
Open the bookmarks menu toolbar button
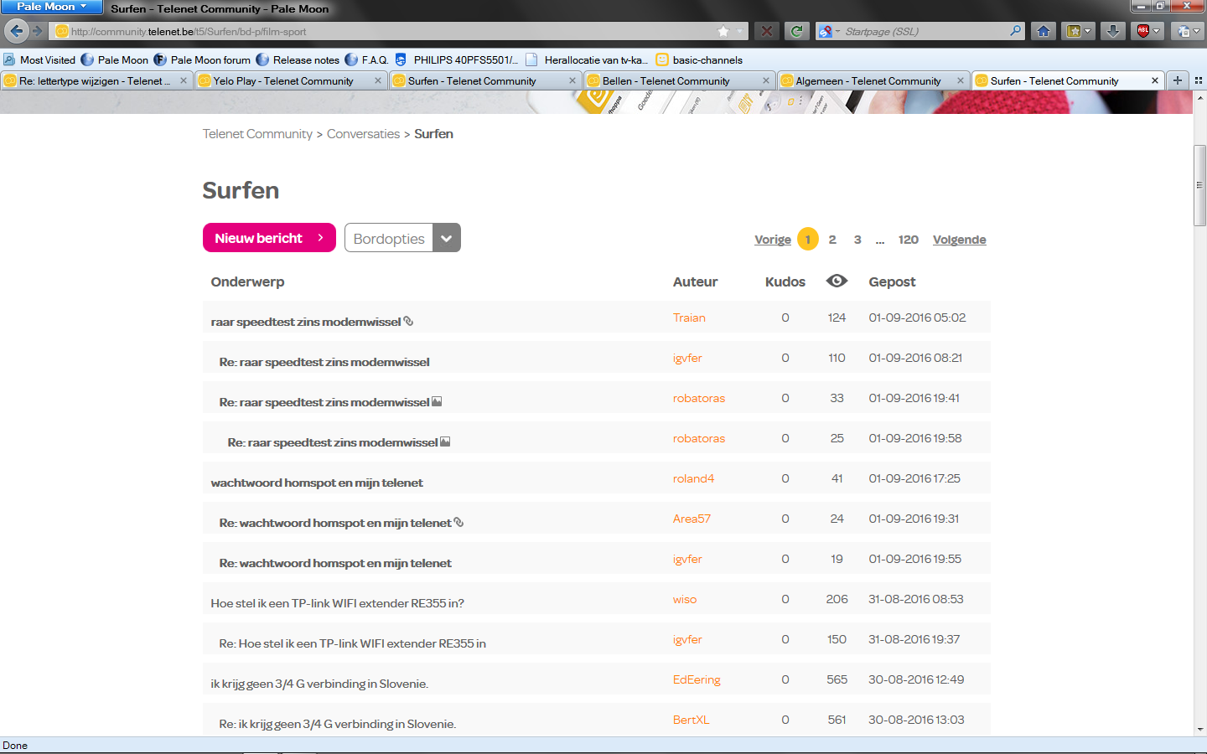pyautogui.click(x=1078, y=31)
